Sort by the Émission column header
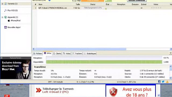Image resolution: width=172 pixels, height=97 pixels. tap(135, 4)
